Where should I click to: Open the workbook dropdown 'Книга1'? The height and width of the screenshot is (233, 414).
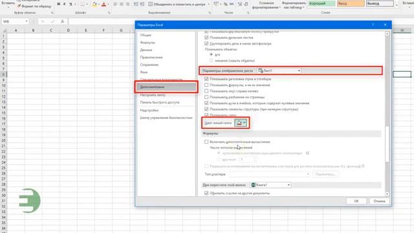click(x=270, y=185)
